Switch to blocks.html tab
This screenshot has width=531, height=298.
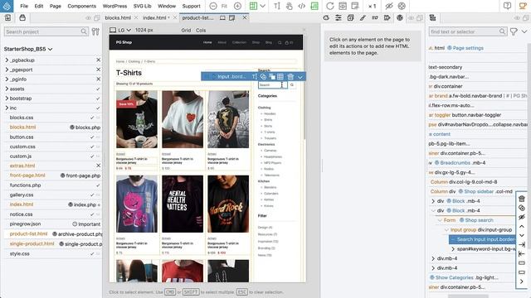click(x=118, y=17)
